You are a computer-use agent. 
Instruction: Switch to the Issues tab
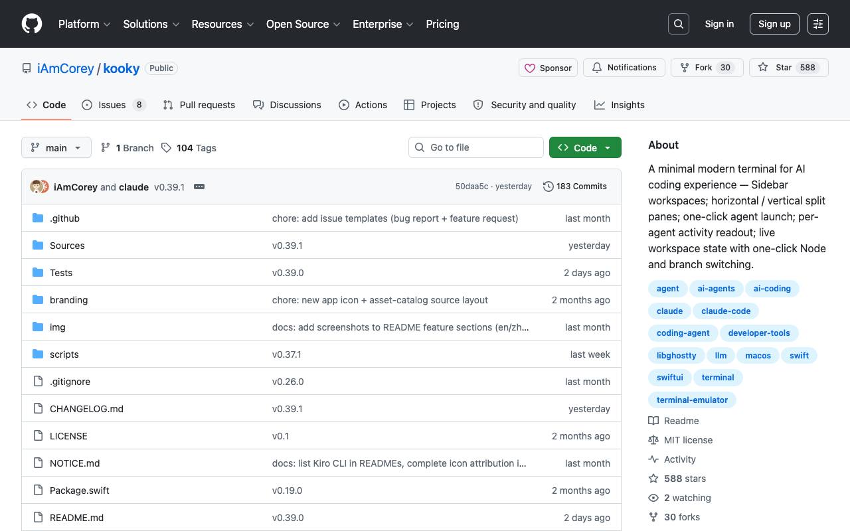coord(114,105)
